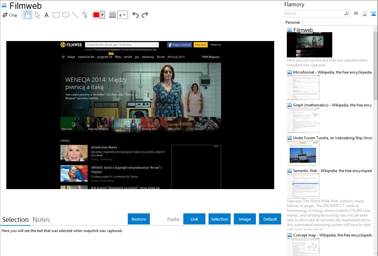Open the Personal tab
The height and width of the screenshot is (256, 378).
coord(292,22)
